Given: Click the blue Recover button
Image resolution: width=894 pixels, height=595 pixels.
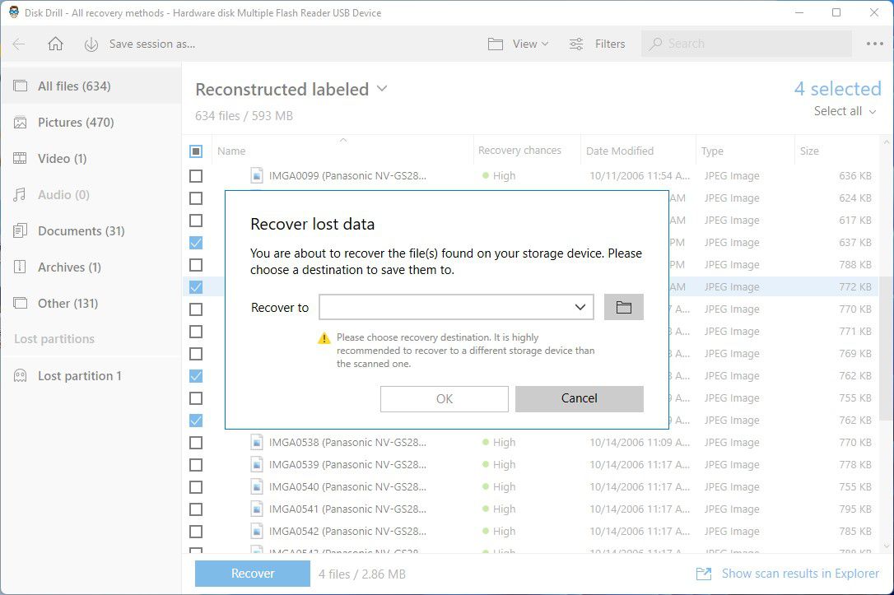Looking at the screenshot, I should click(253, 574).
